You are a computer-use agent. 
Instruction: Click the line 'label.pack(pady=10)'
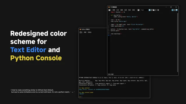point(117,26)
